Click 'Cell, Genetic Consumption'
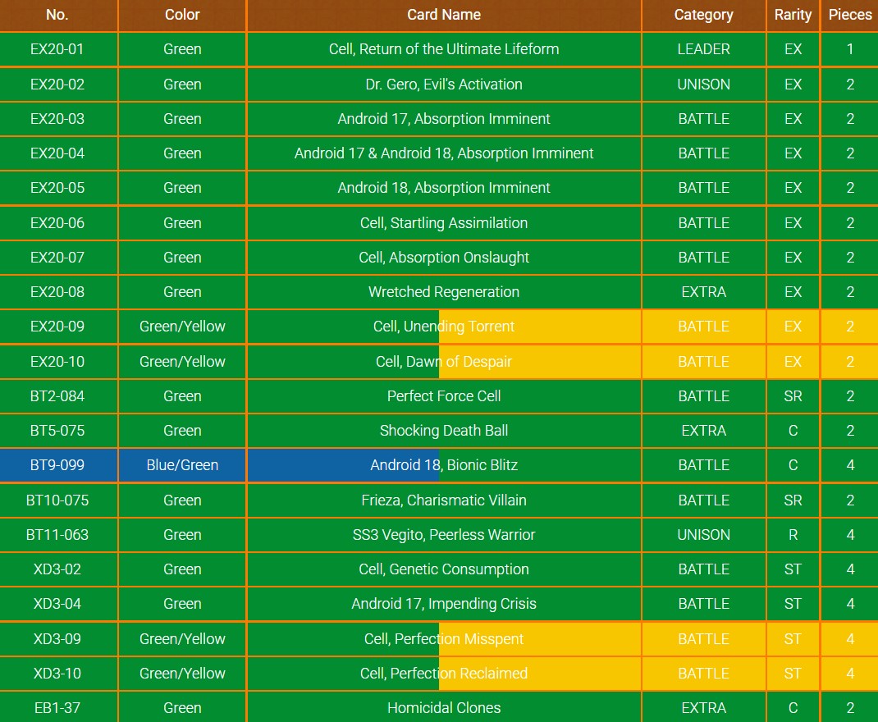 [443, 569]
